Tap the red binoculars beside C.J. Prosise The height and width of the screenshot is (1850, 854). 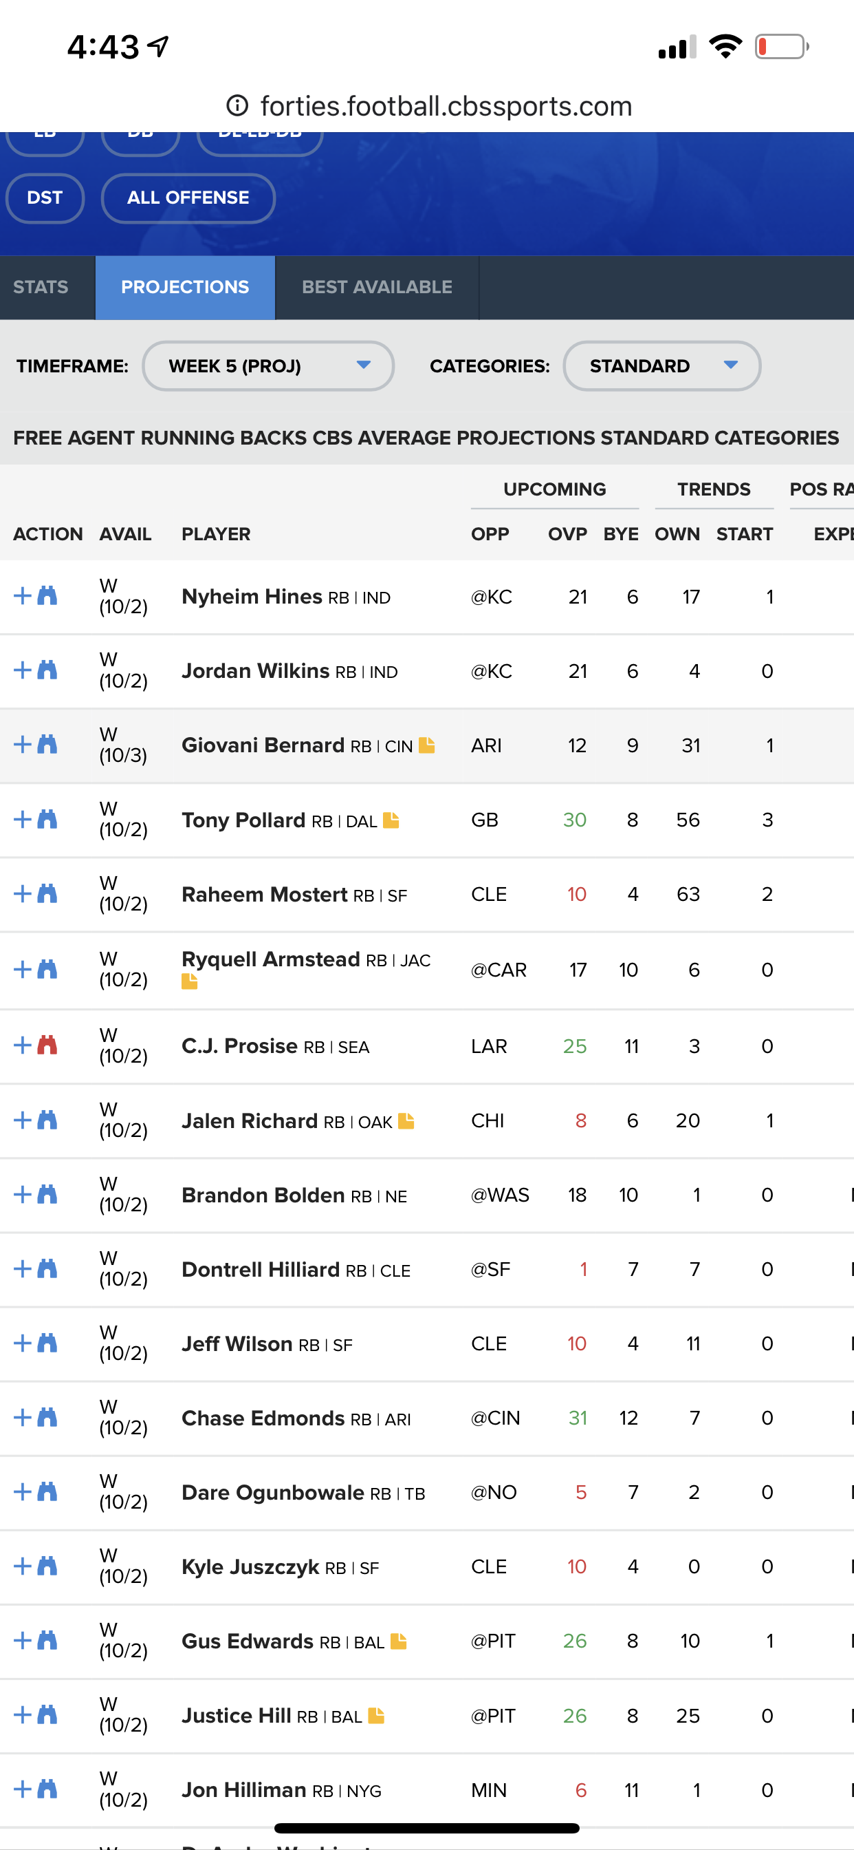tap(47, 1045)
